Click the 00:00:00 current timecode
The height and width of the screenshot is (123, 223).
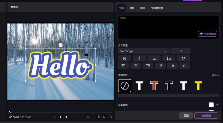14,117
